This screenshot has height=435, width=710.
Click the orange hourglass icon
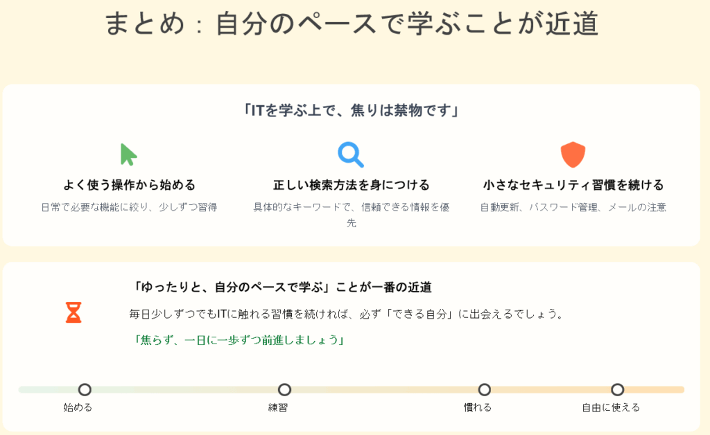(73, 313)
